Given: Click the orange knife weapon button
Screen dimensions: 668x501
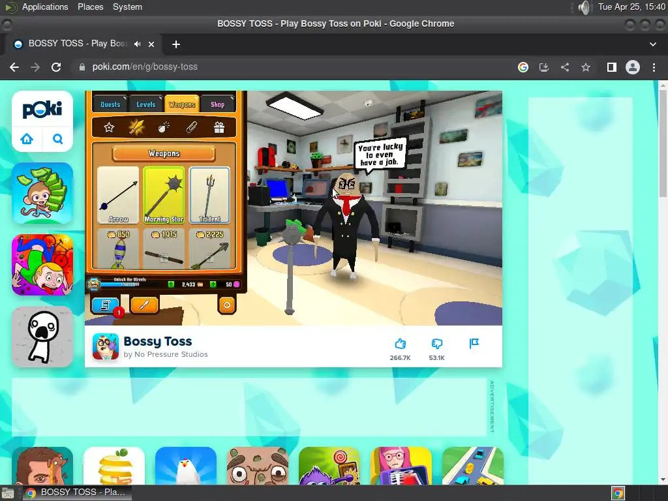Looking at the screenshot, I should (144, 305).
